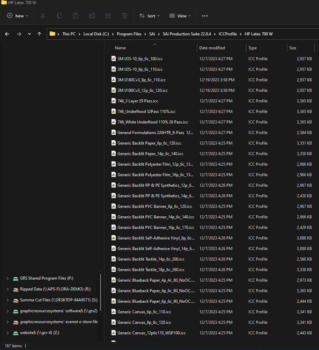319x350 pixels.
Task: Click GRS Shared Program Files drive icon
Action: tap(16, 279)
